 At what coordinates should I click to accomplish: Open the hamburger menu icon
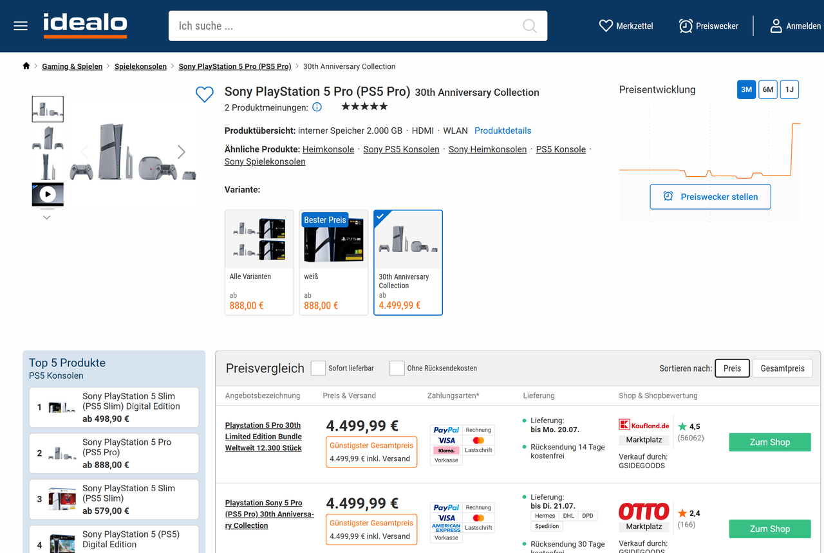coord(21,26)
